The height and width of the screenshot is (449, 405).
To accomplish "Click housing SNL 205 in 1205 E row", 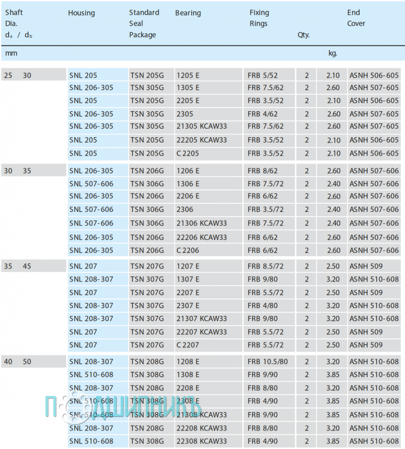I will click(83, 76).
